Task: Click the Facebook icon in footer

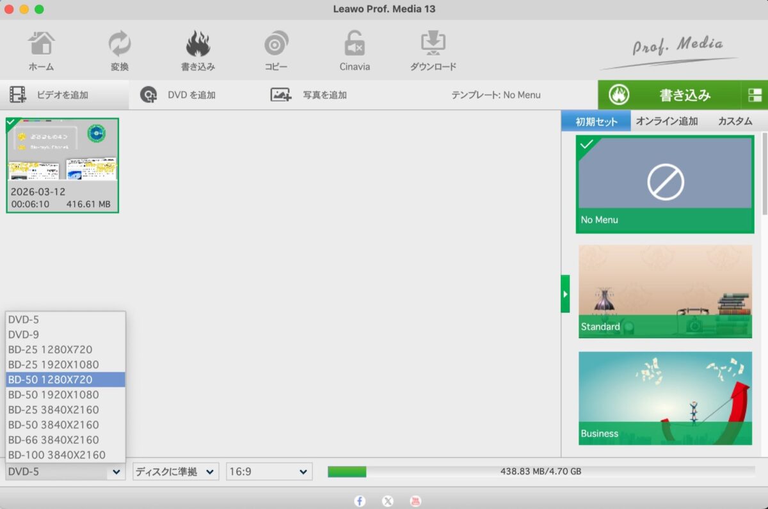Action: tap(360, 501)
